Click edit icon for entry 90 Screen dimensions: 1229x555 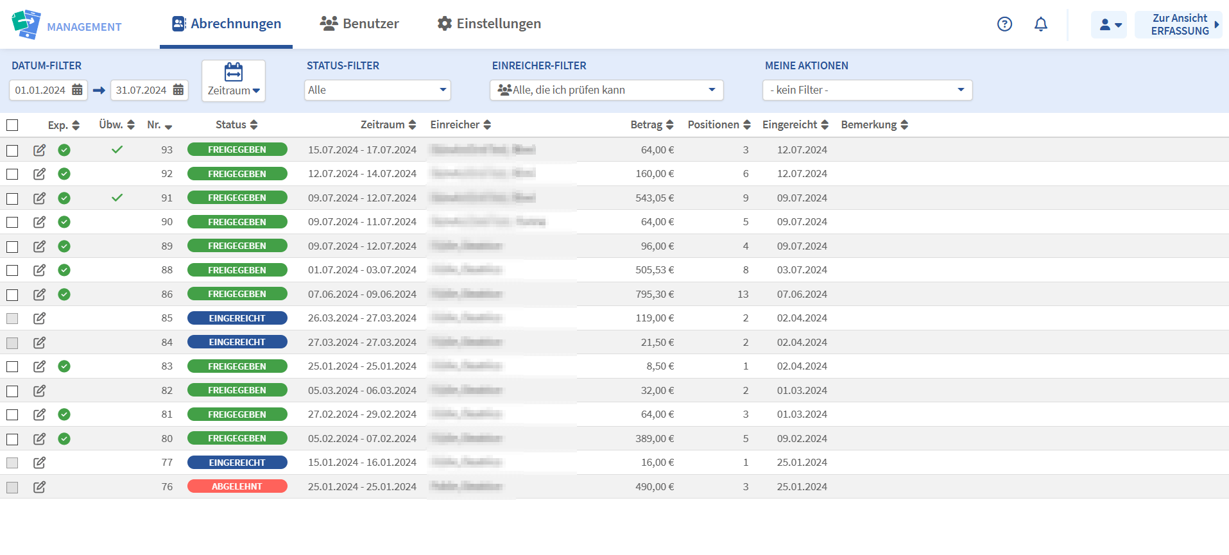click(40, 222)
